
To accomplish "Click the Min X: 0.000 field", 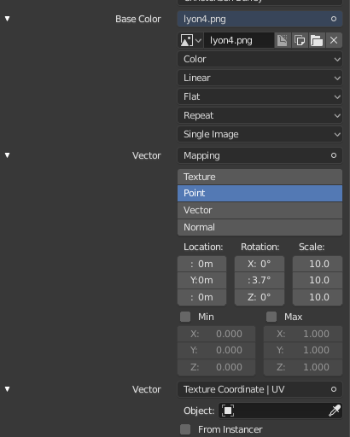I will point(216,334).
